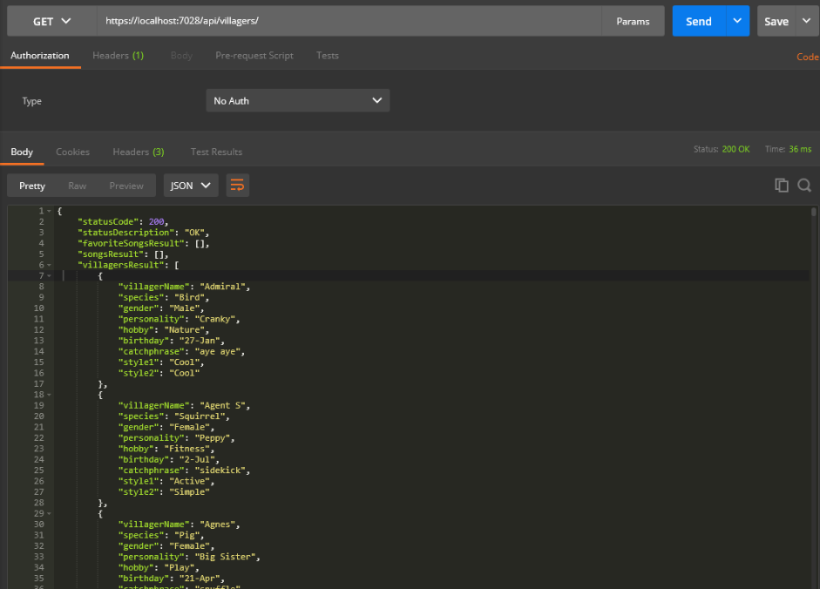Switch to the Cookies tab
The height and width of the screenshot is (589, 820).
tap(72, 151)
